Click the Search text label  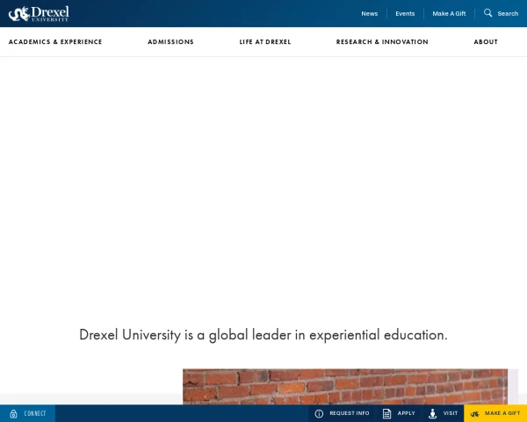pos(508,13)
